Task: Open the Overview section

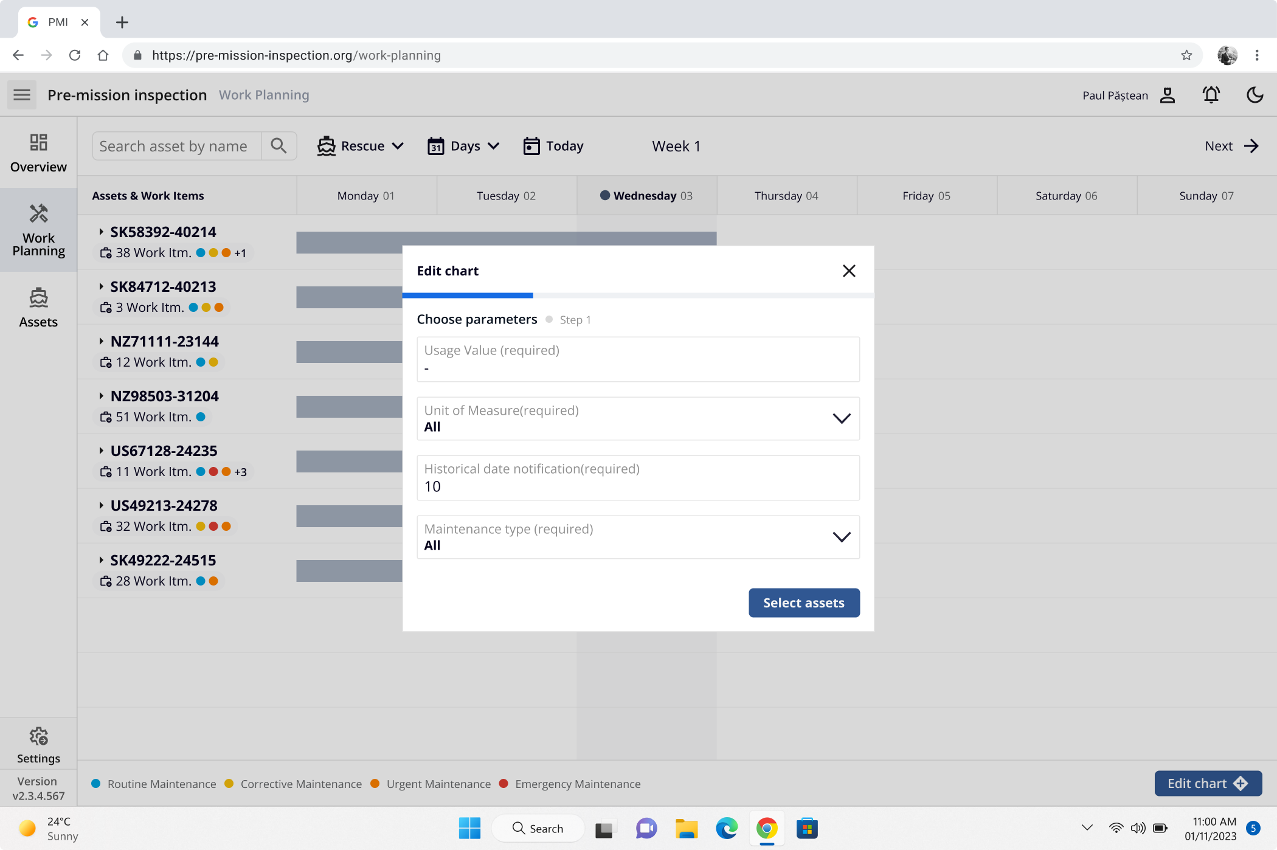Action: 38,153
